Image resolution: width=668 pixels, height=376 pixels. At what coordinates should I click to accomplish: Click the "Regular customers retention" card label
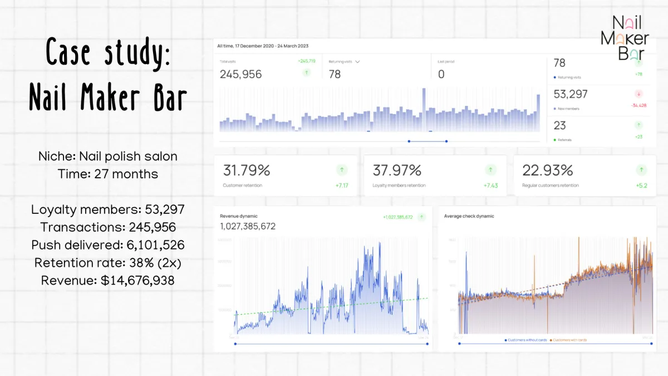551,185
